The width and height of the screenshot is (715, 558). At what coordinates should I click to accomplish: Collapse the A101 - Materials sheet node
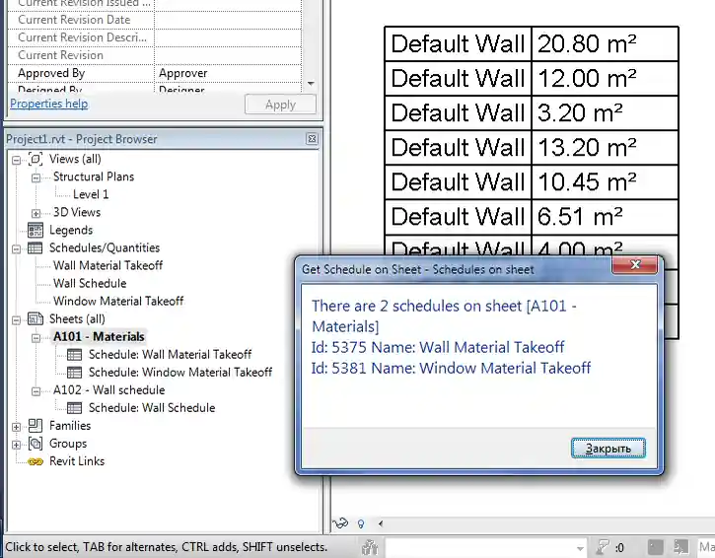click(x=36, y=337)
